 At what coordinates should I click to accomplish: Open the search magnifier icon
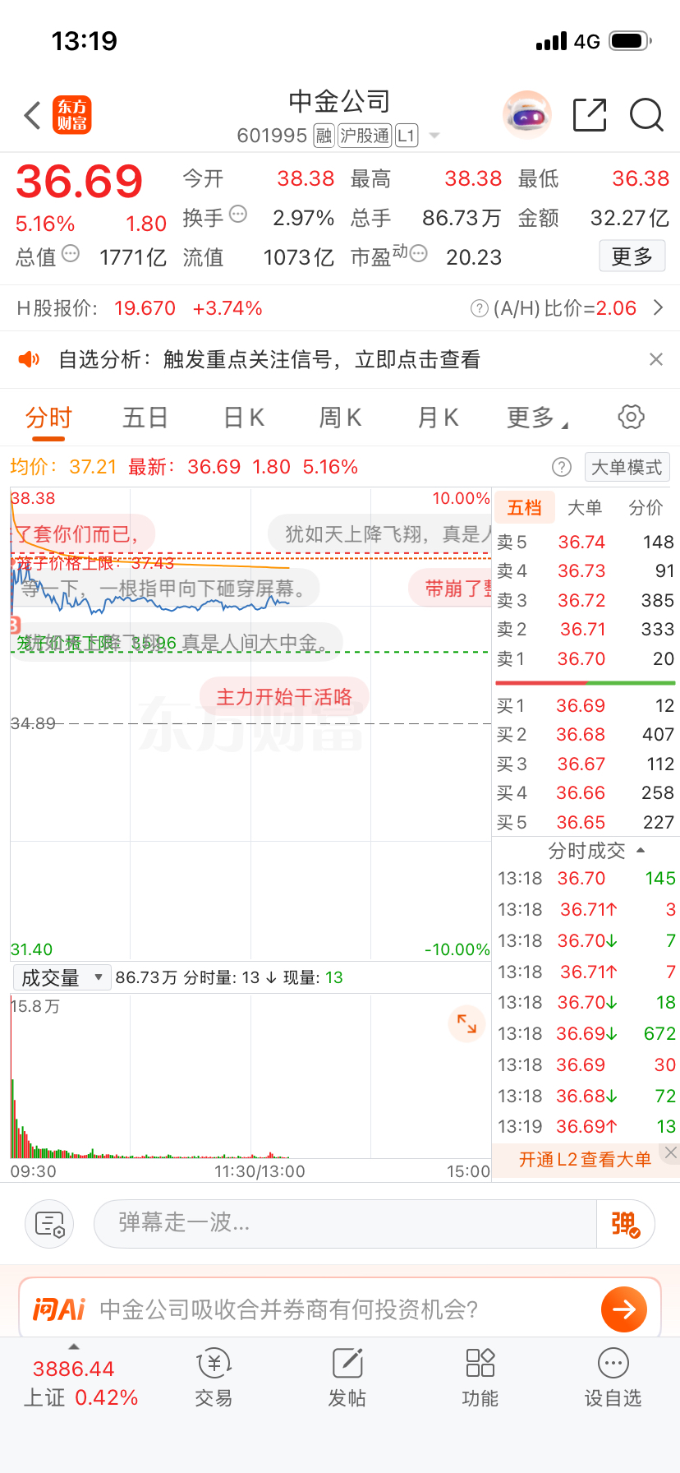tap(646, 115)
